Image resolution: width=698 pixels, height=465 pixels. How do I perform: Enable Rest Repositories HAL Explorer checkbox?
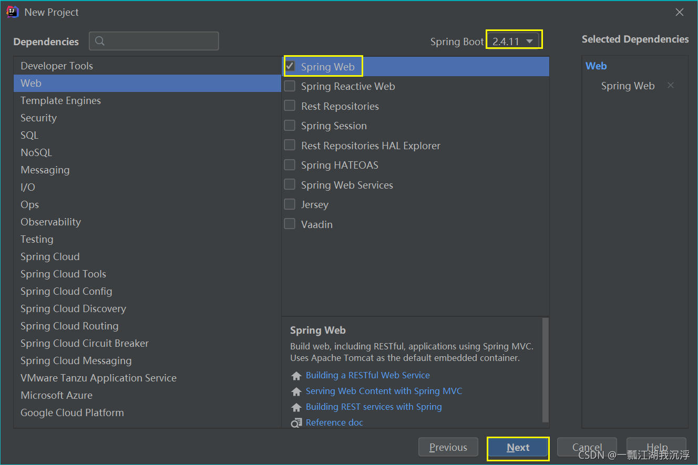point(290,145)
